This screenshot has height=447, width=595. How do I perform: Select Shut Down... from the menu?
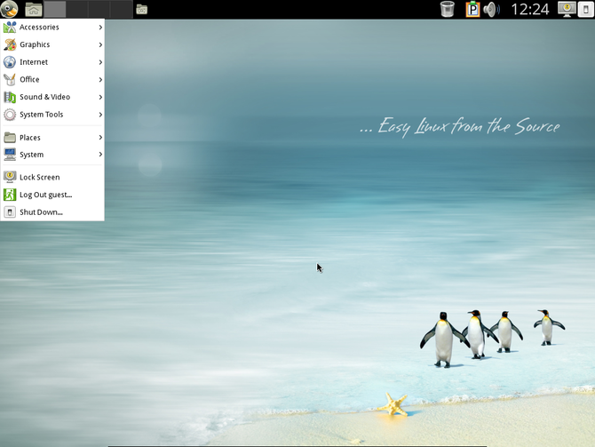[x=52, y=212]
